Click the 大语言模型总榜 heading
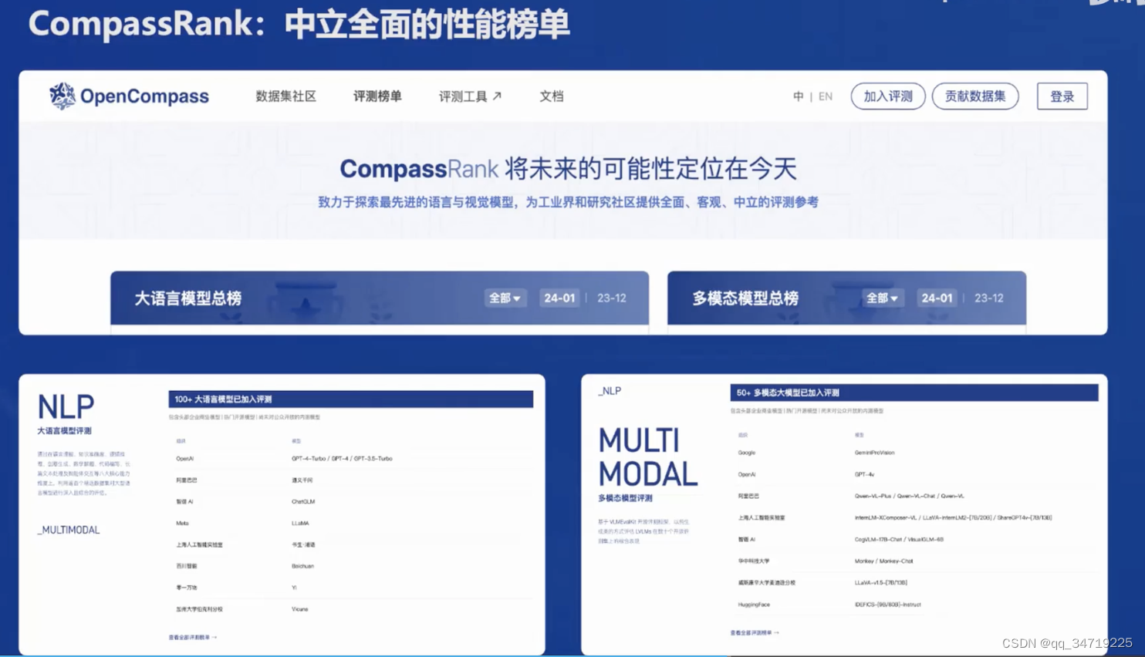This screenshot has height=657, width=1145. pyautogui.click(x=187, y=298)
